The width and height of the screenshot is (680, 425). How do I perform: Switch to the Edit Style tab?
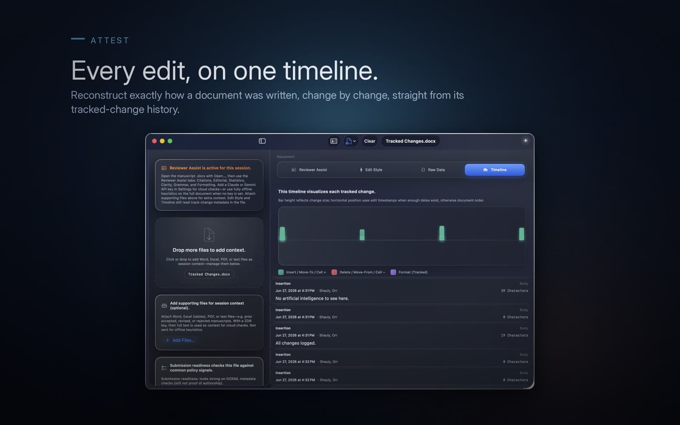click(x=371, y=170)
